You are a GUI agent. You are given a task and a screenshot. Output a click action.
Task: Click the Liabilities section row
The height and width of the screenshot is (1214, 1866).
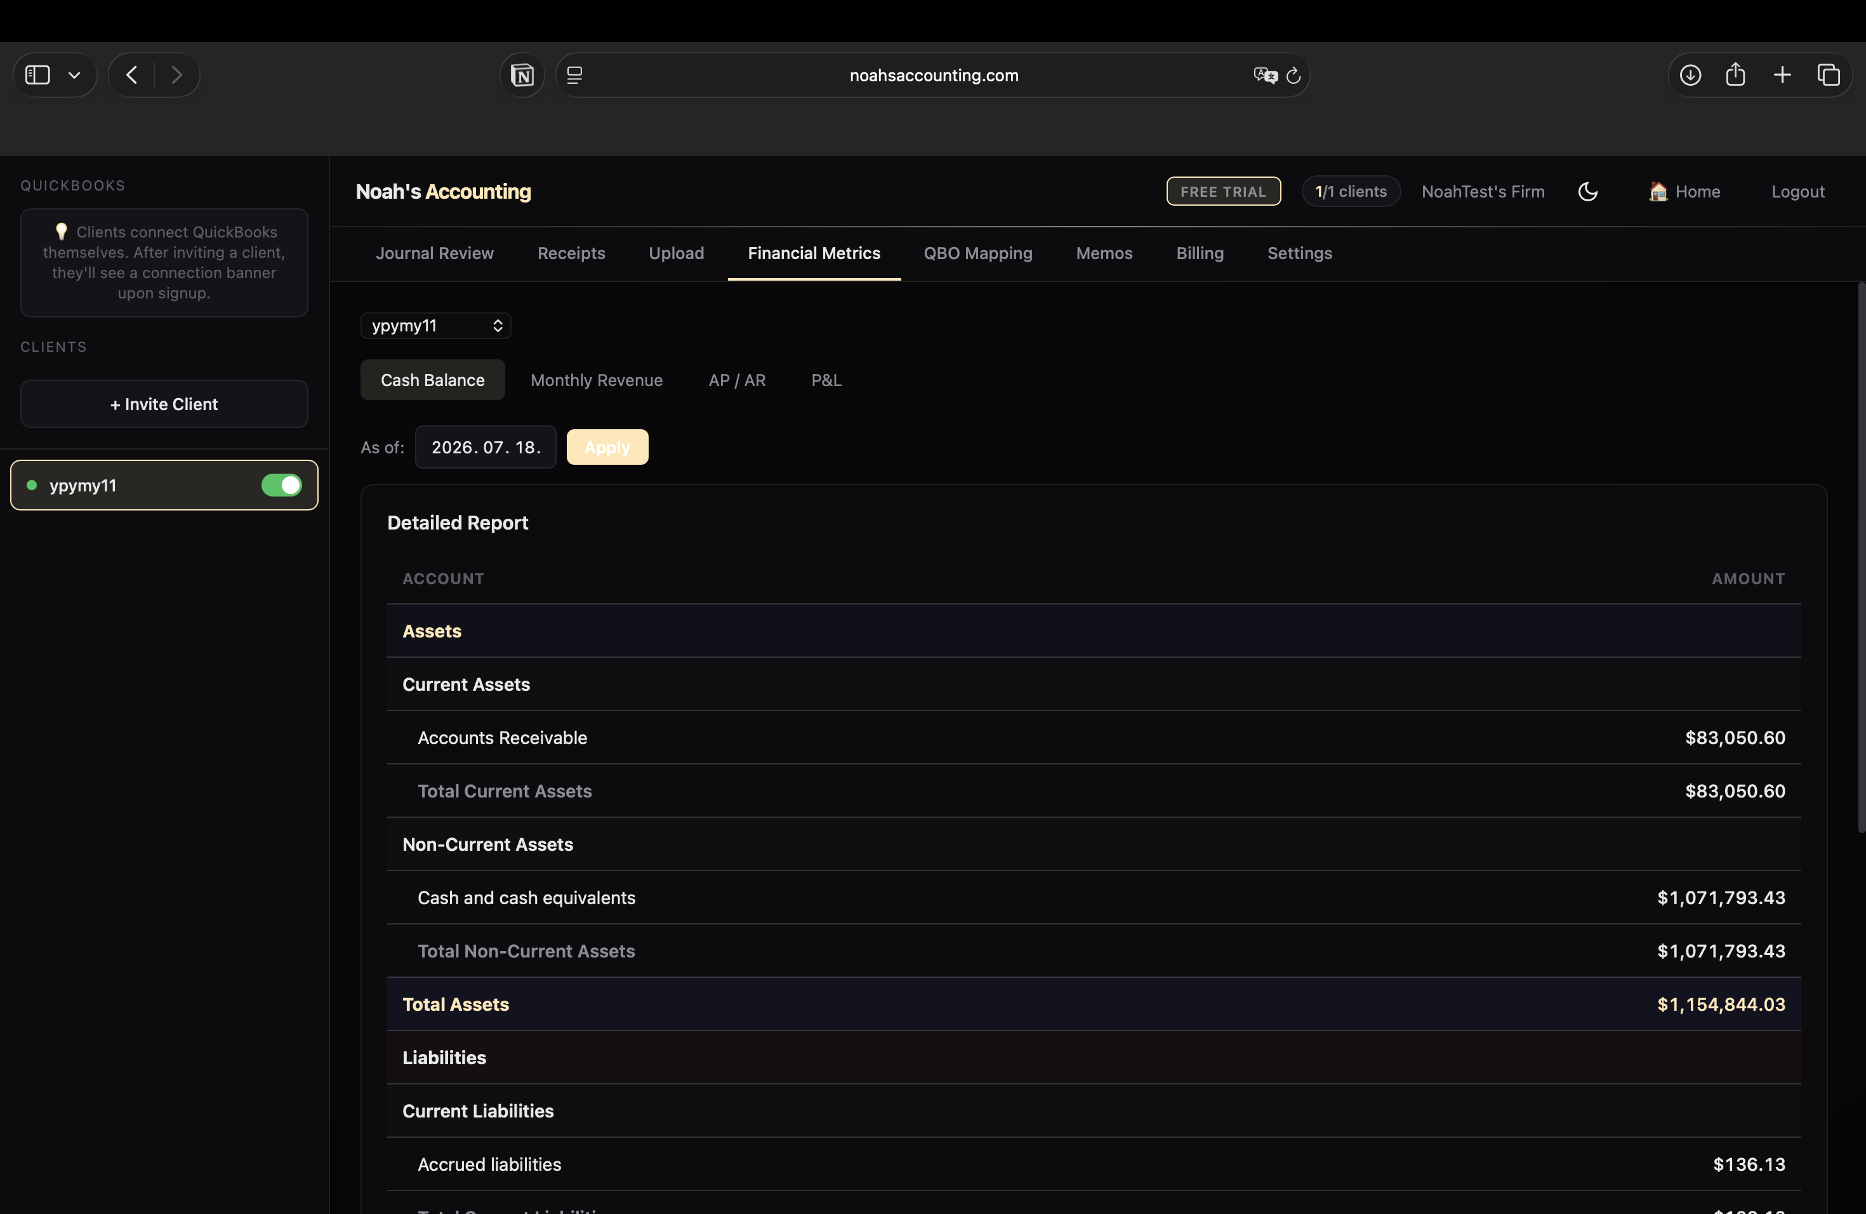pos(1094,1057)
